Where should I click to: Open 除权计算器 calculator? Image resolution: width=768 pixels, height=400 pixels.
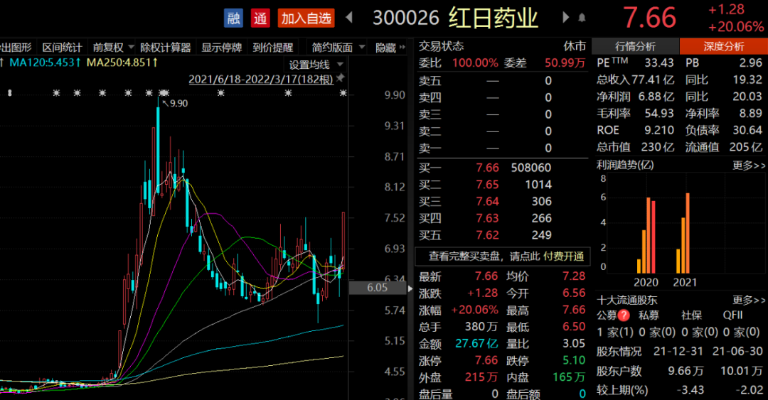166,48
